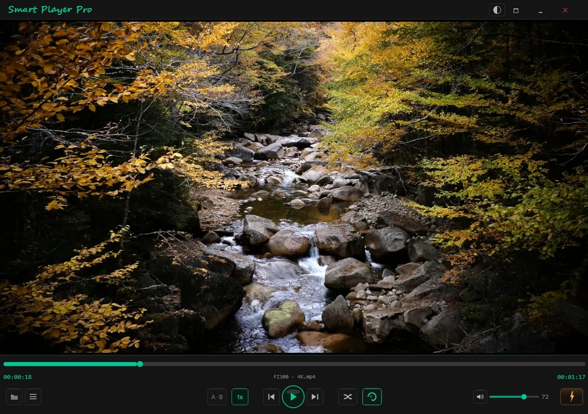588x414 pixels.
Task: Toggle the A-B repeat button
Action: 217,397
